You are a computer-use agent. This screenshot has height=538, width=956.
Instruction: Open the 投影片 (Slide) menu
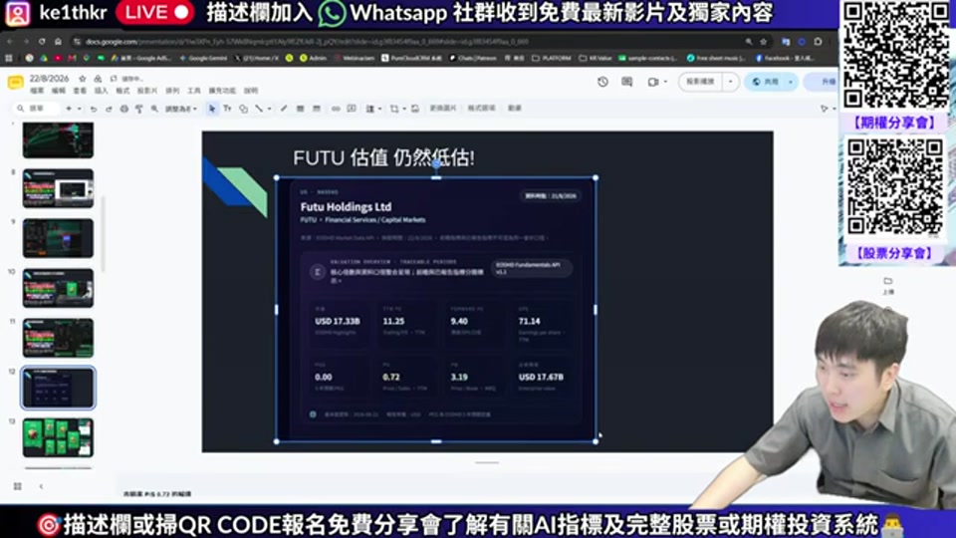tap(147, 91)
